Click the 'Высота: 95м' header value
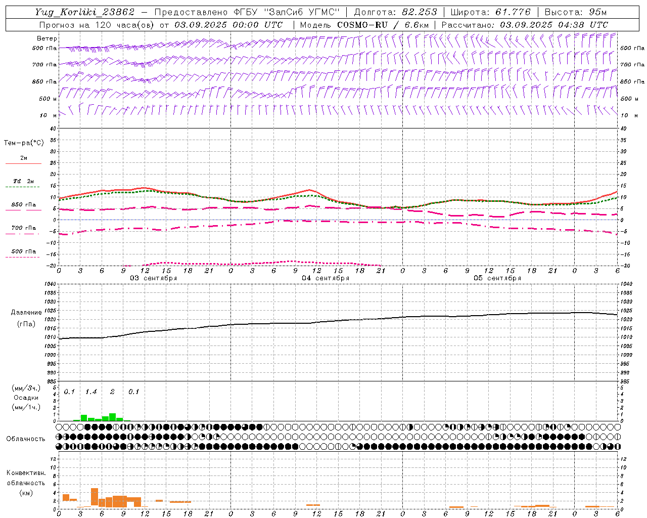Viewport: 647px width, 518px height. pyautogui.click(x=576, y=12)
